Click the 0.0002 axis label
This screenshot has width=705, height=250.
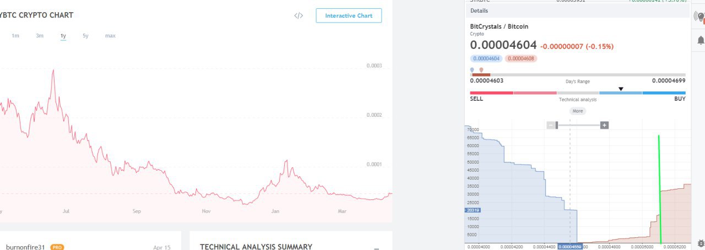375,115
